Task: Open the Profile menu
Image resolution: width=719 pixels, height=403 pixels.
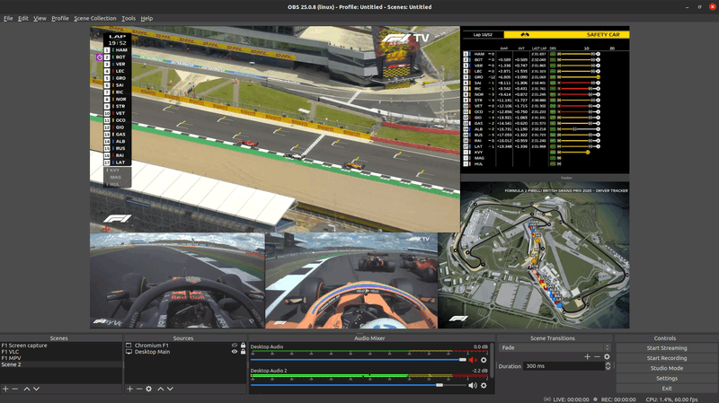Action: [x=60, y=18]
